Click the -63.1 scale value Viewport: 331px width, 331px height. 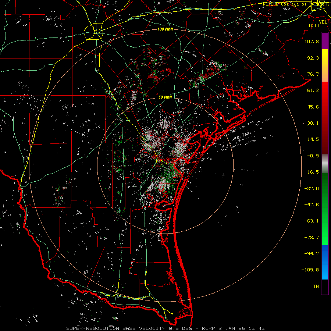tap(312, 221)
